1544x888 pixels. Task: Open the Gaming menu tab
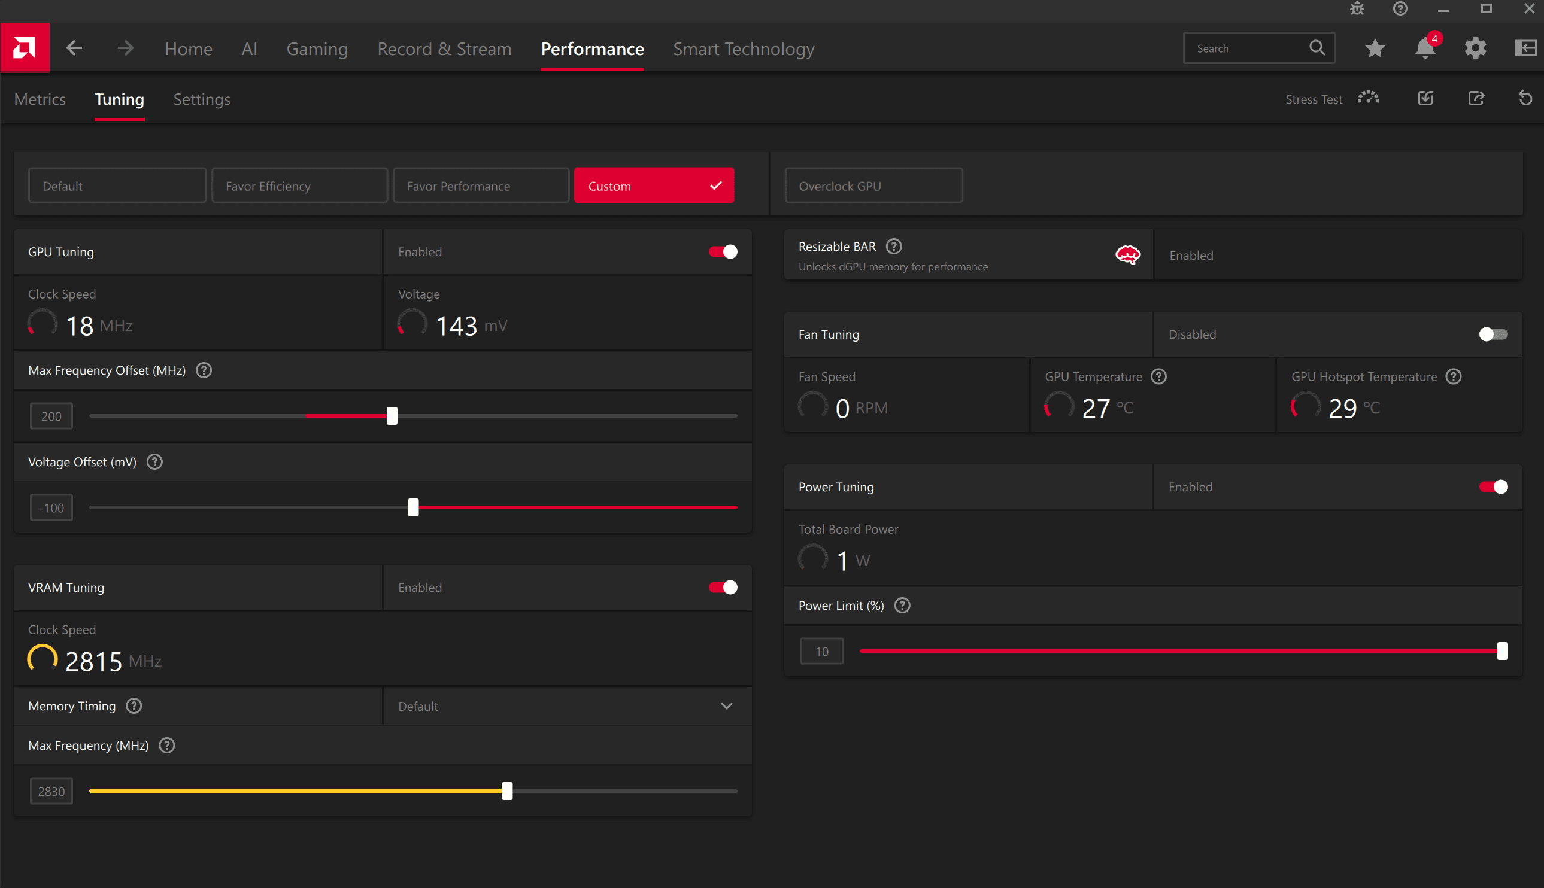click(x=317, y=49)
